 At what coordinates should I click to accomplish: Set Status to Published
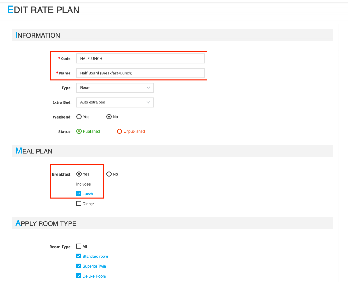point(79,131)
